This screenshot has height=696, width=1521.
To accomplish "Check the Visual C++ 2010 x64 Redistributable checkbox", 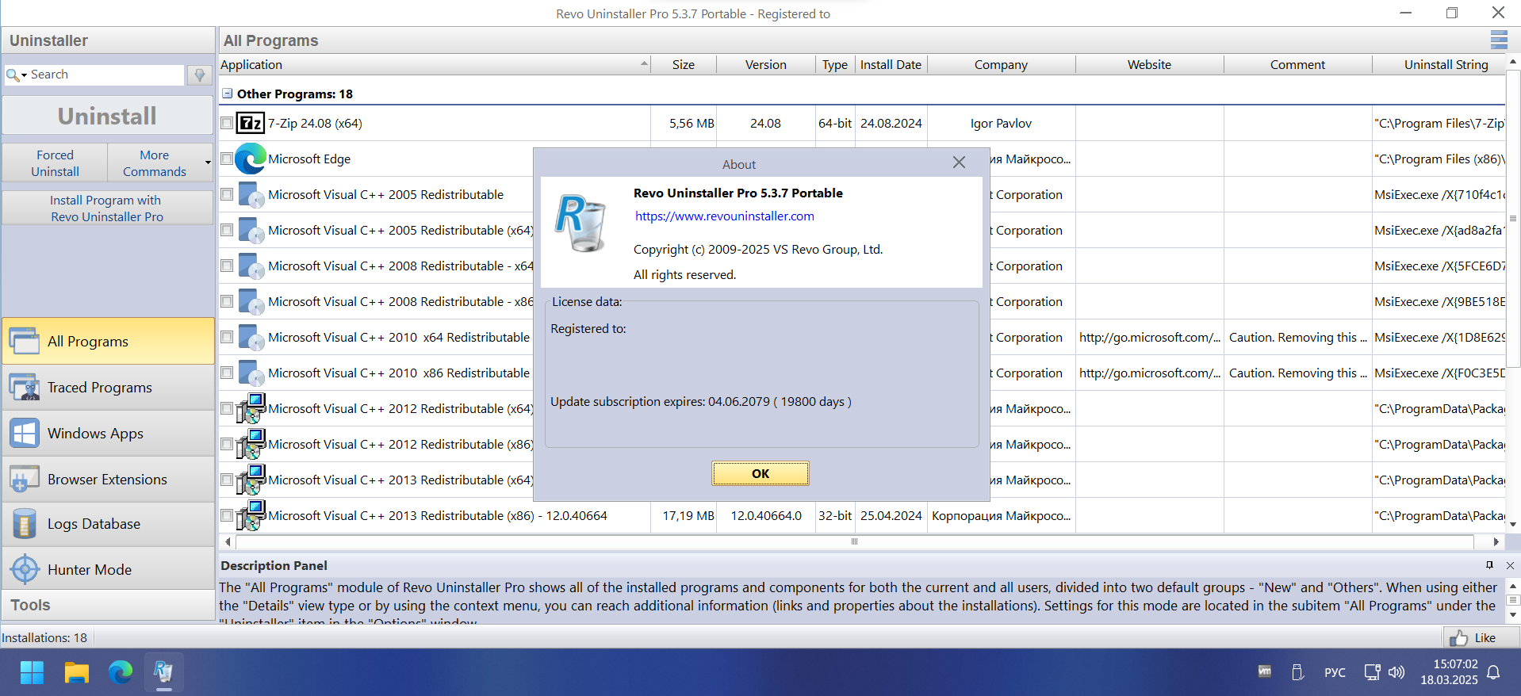I will coord(227,337).
